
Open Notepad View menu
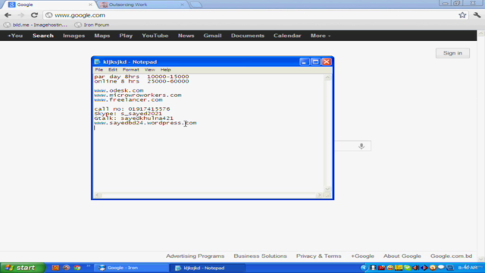point(150,70)
